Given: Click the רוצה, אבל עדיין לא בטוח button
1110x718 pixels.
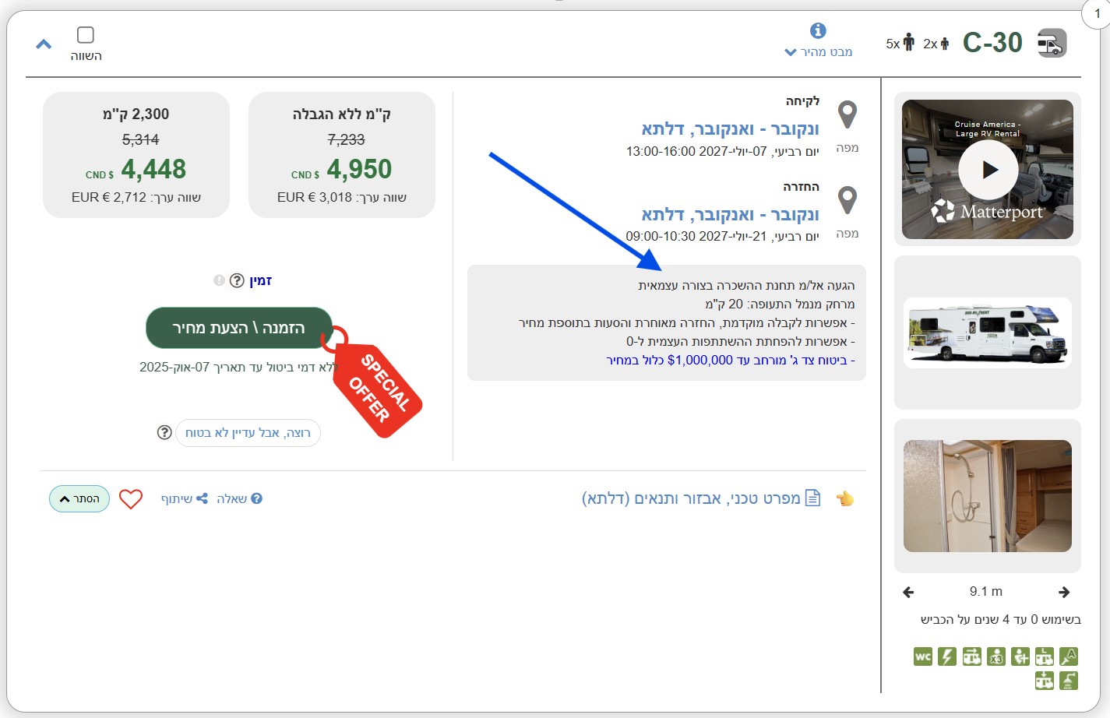Looking at the screenshot, I should point(248,433).
